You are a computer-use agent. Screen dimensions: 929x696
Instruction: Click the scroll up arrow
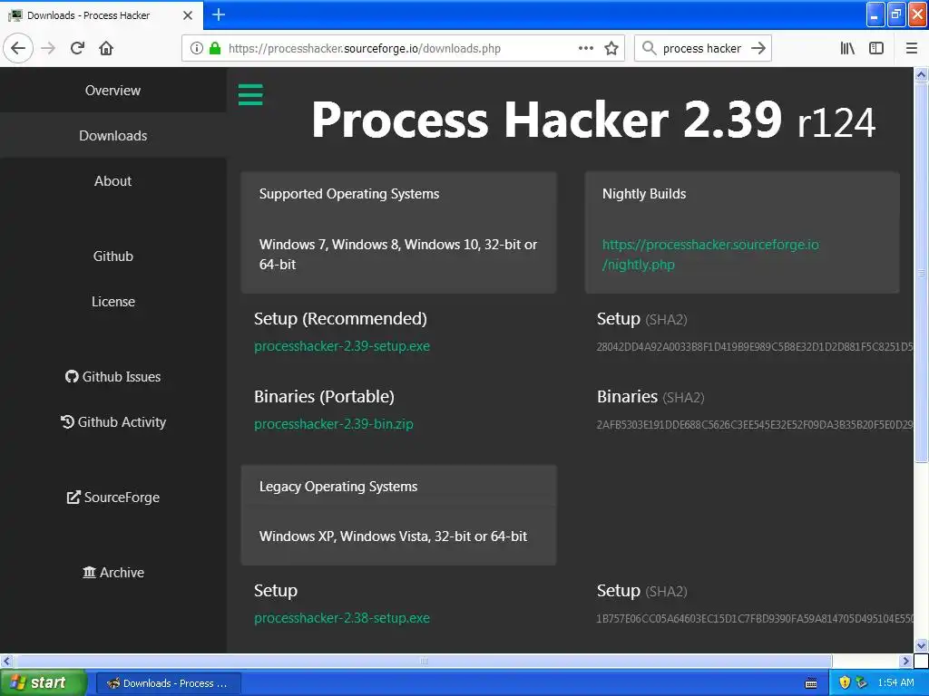tap(921, 74)
